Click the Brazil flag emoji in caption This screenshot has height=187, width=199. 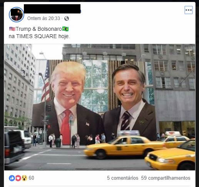click(65, 29)
